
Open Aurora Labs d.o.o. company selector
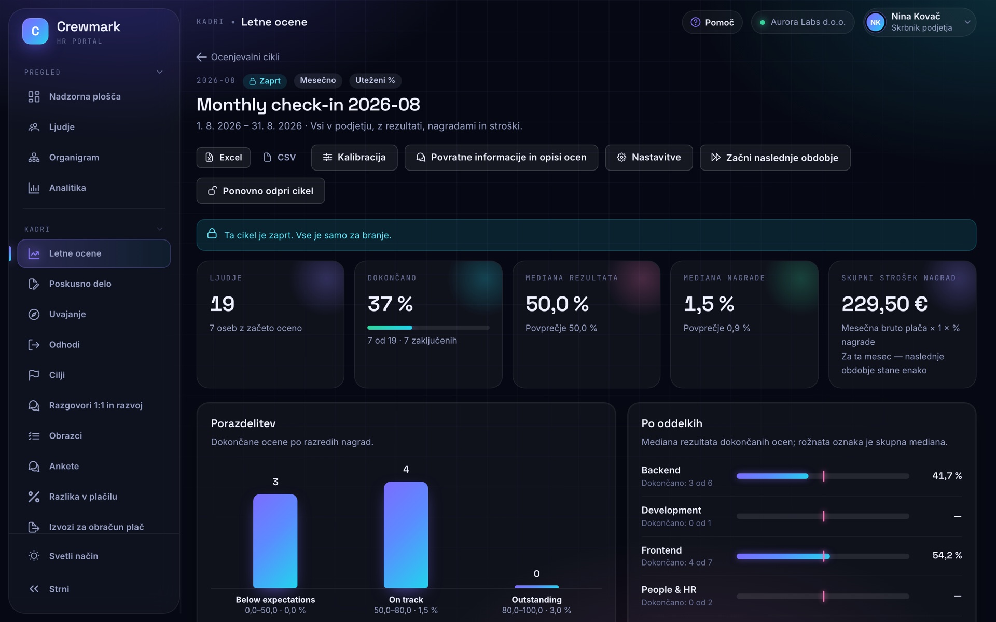pyautogui.click(x=803, y=22)
